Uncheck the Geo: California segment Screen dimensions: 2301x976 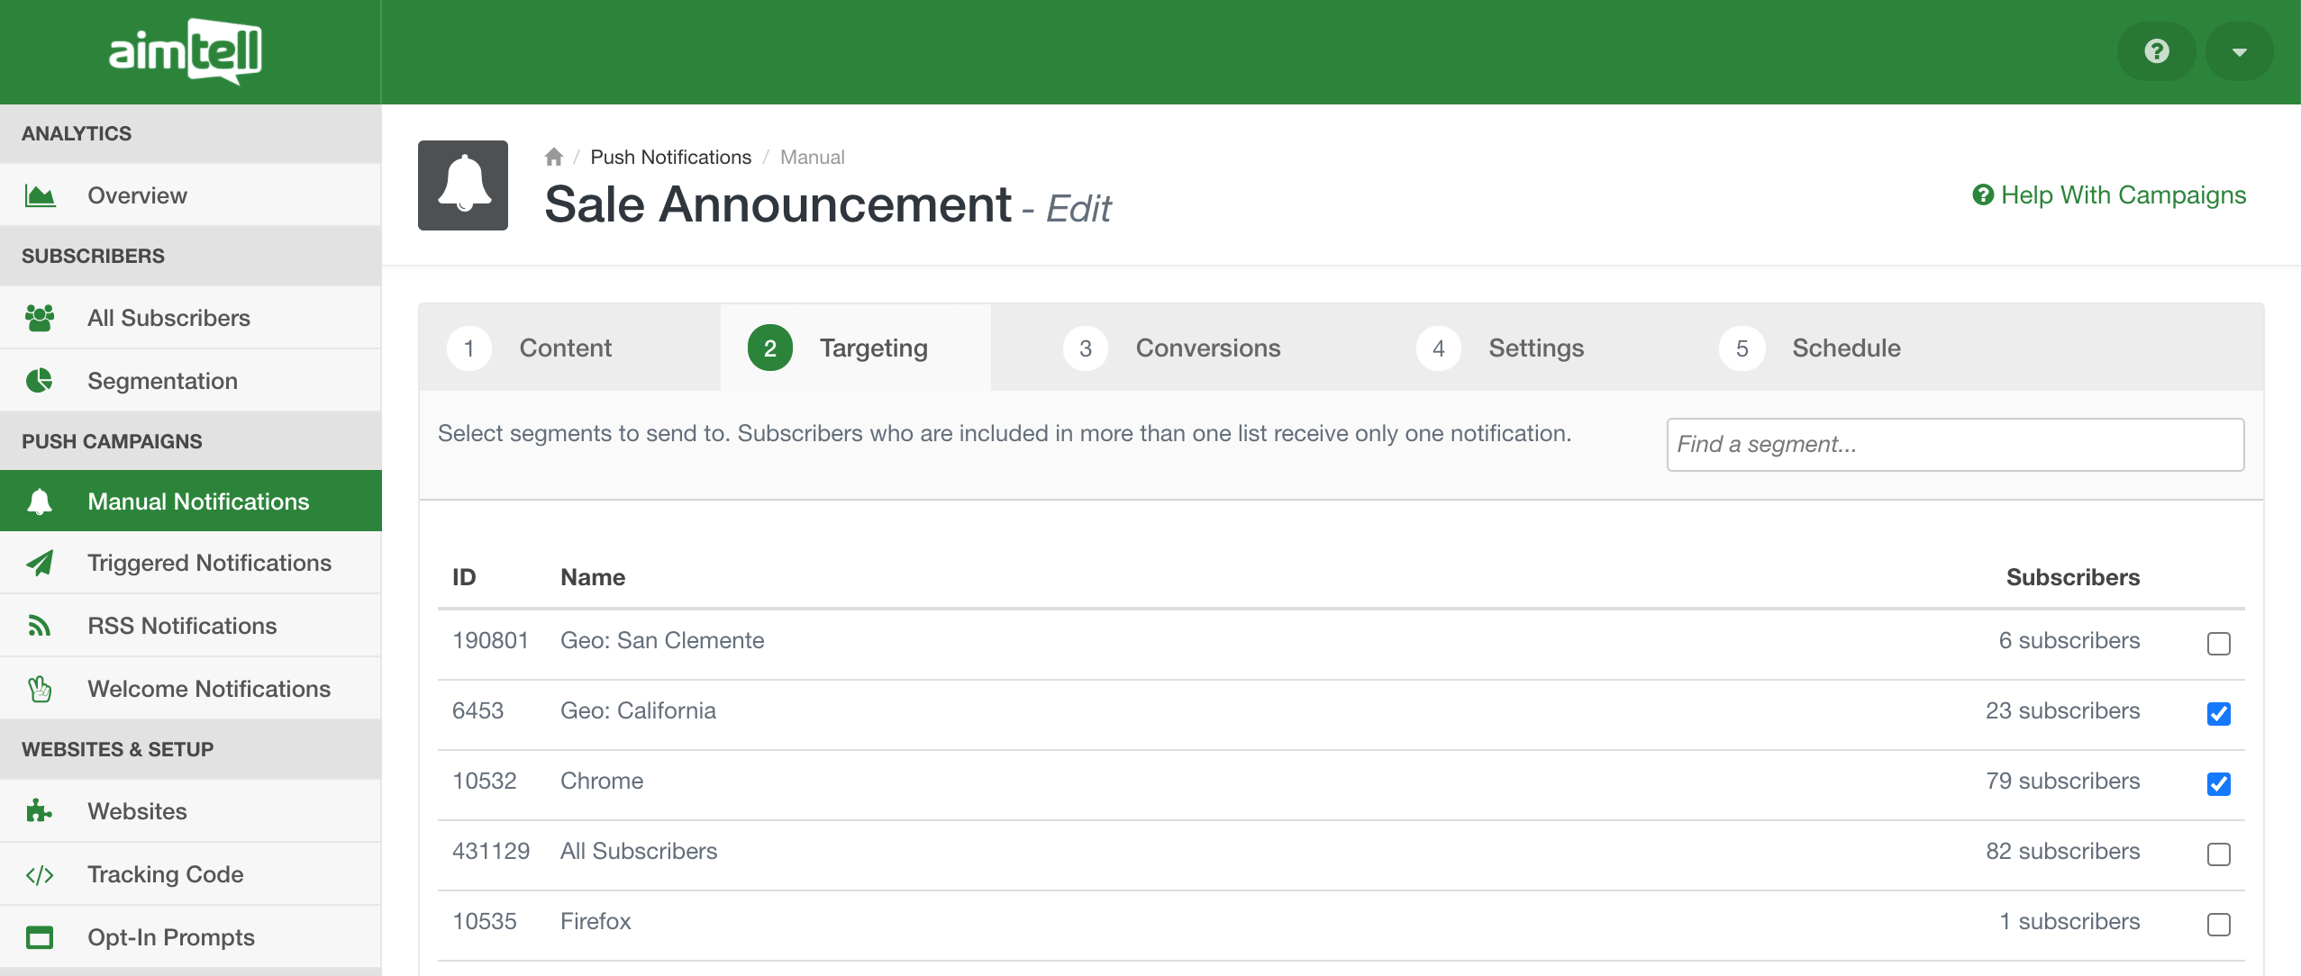point(2218,713)
